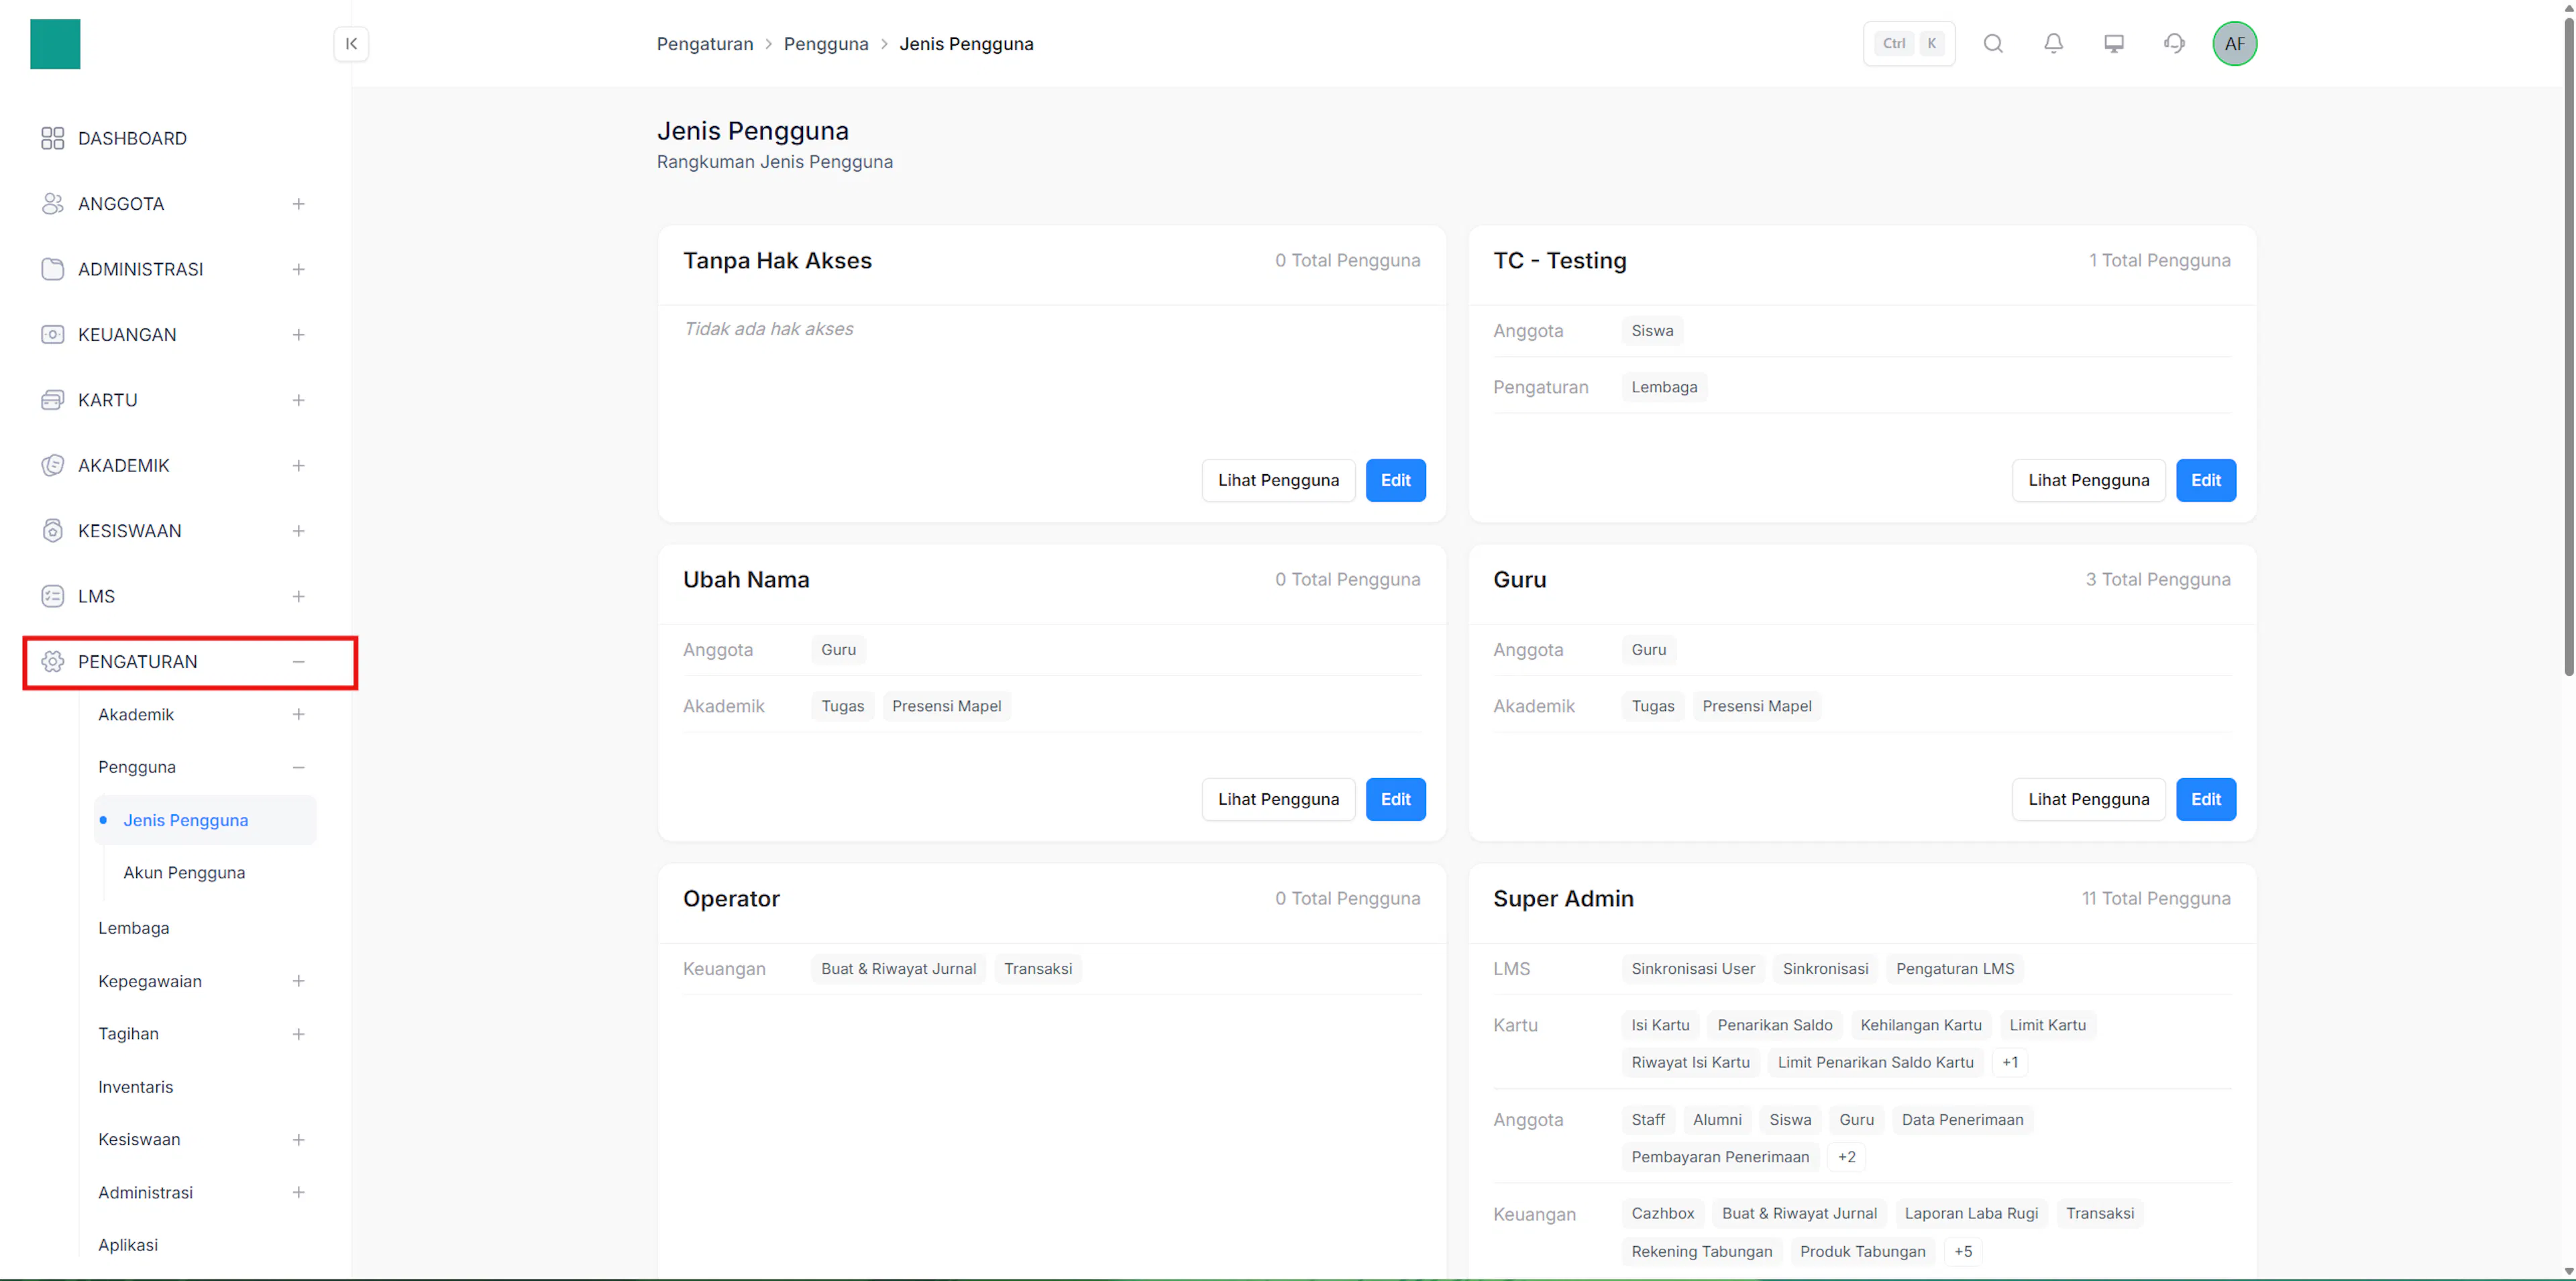Expand the KEUANGAN menu plus
This screenshot has height=1281, width=2576.
pyautogui.click(x=298, y=335)
